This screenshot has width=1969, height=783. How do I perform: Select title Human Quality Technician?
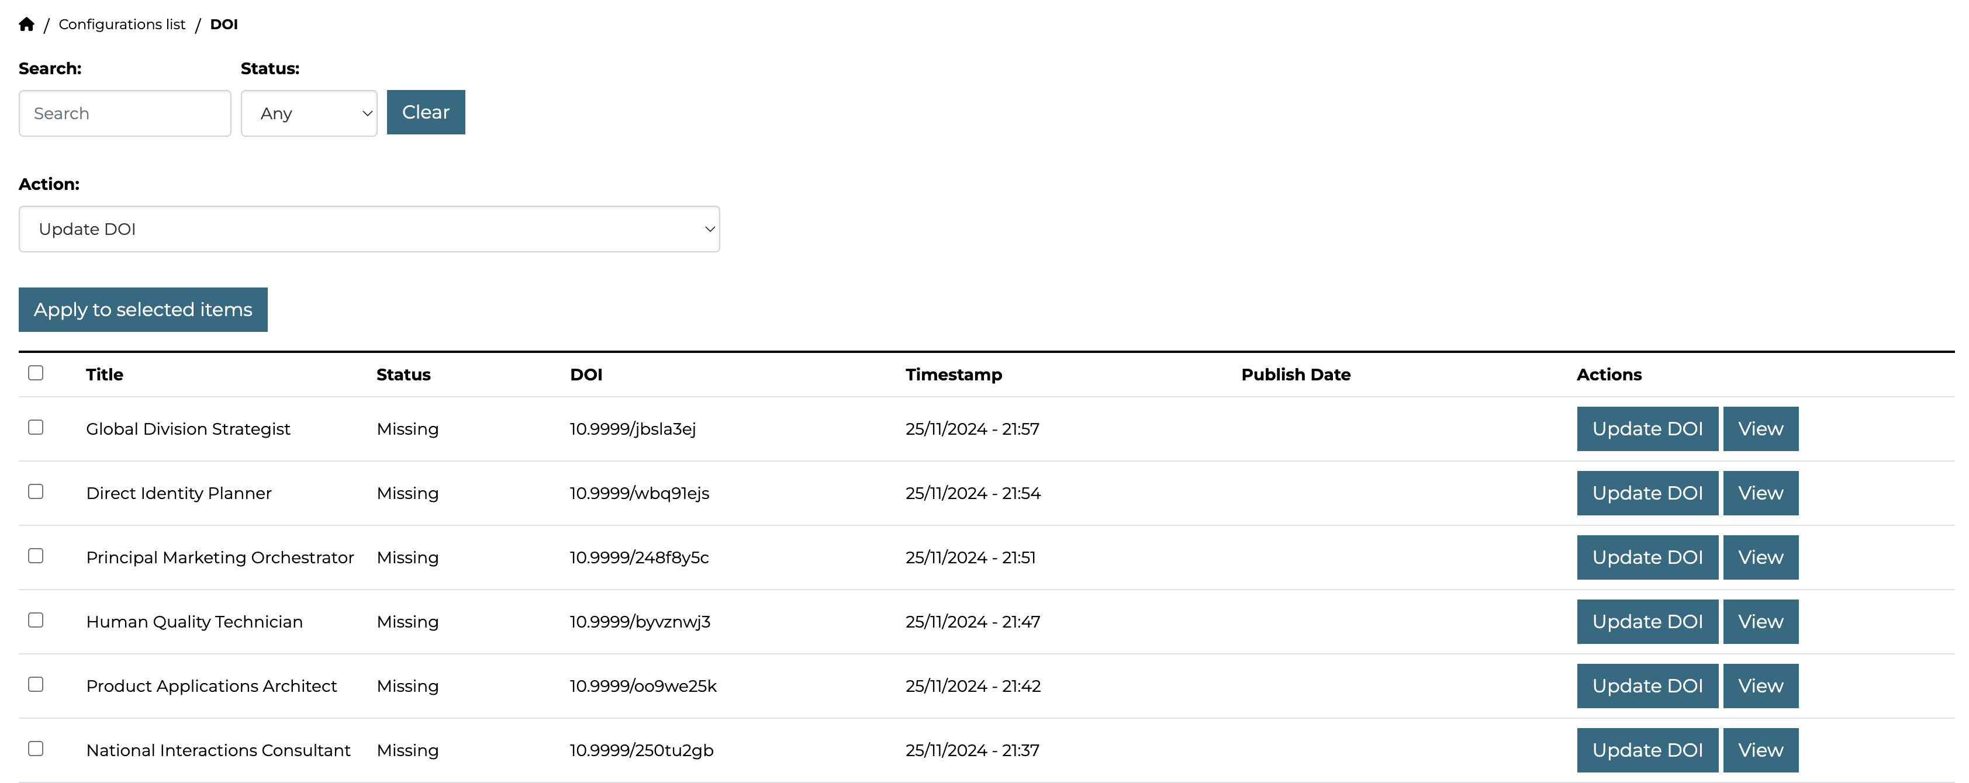194,621
